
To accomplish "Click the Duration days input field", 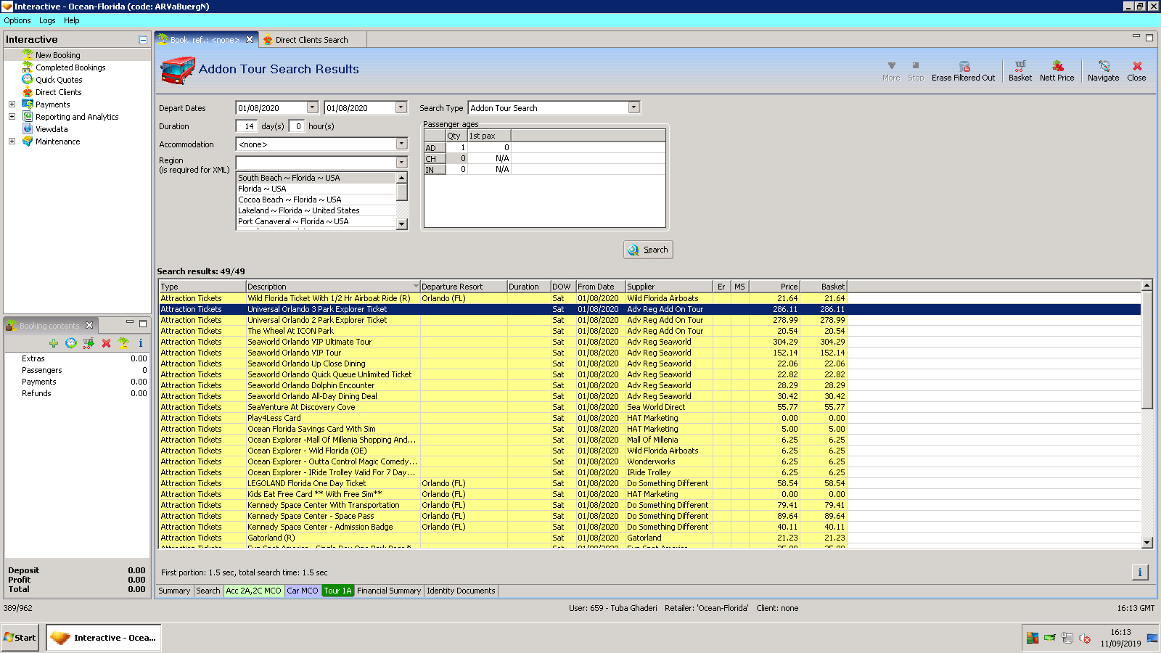I will (x=247, y=126).
